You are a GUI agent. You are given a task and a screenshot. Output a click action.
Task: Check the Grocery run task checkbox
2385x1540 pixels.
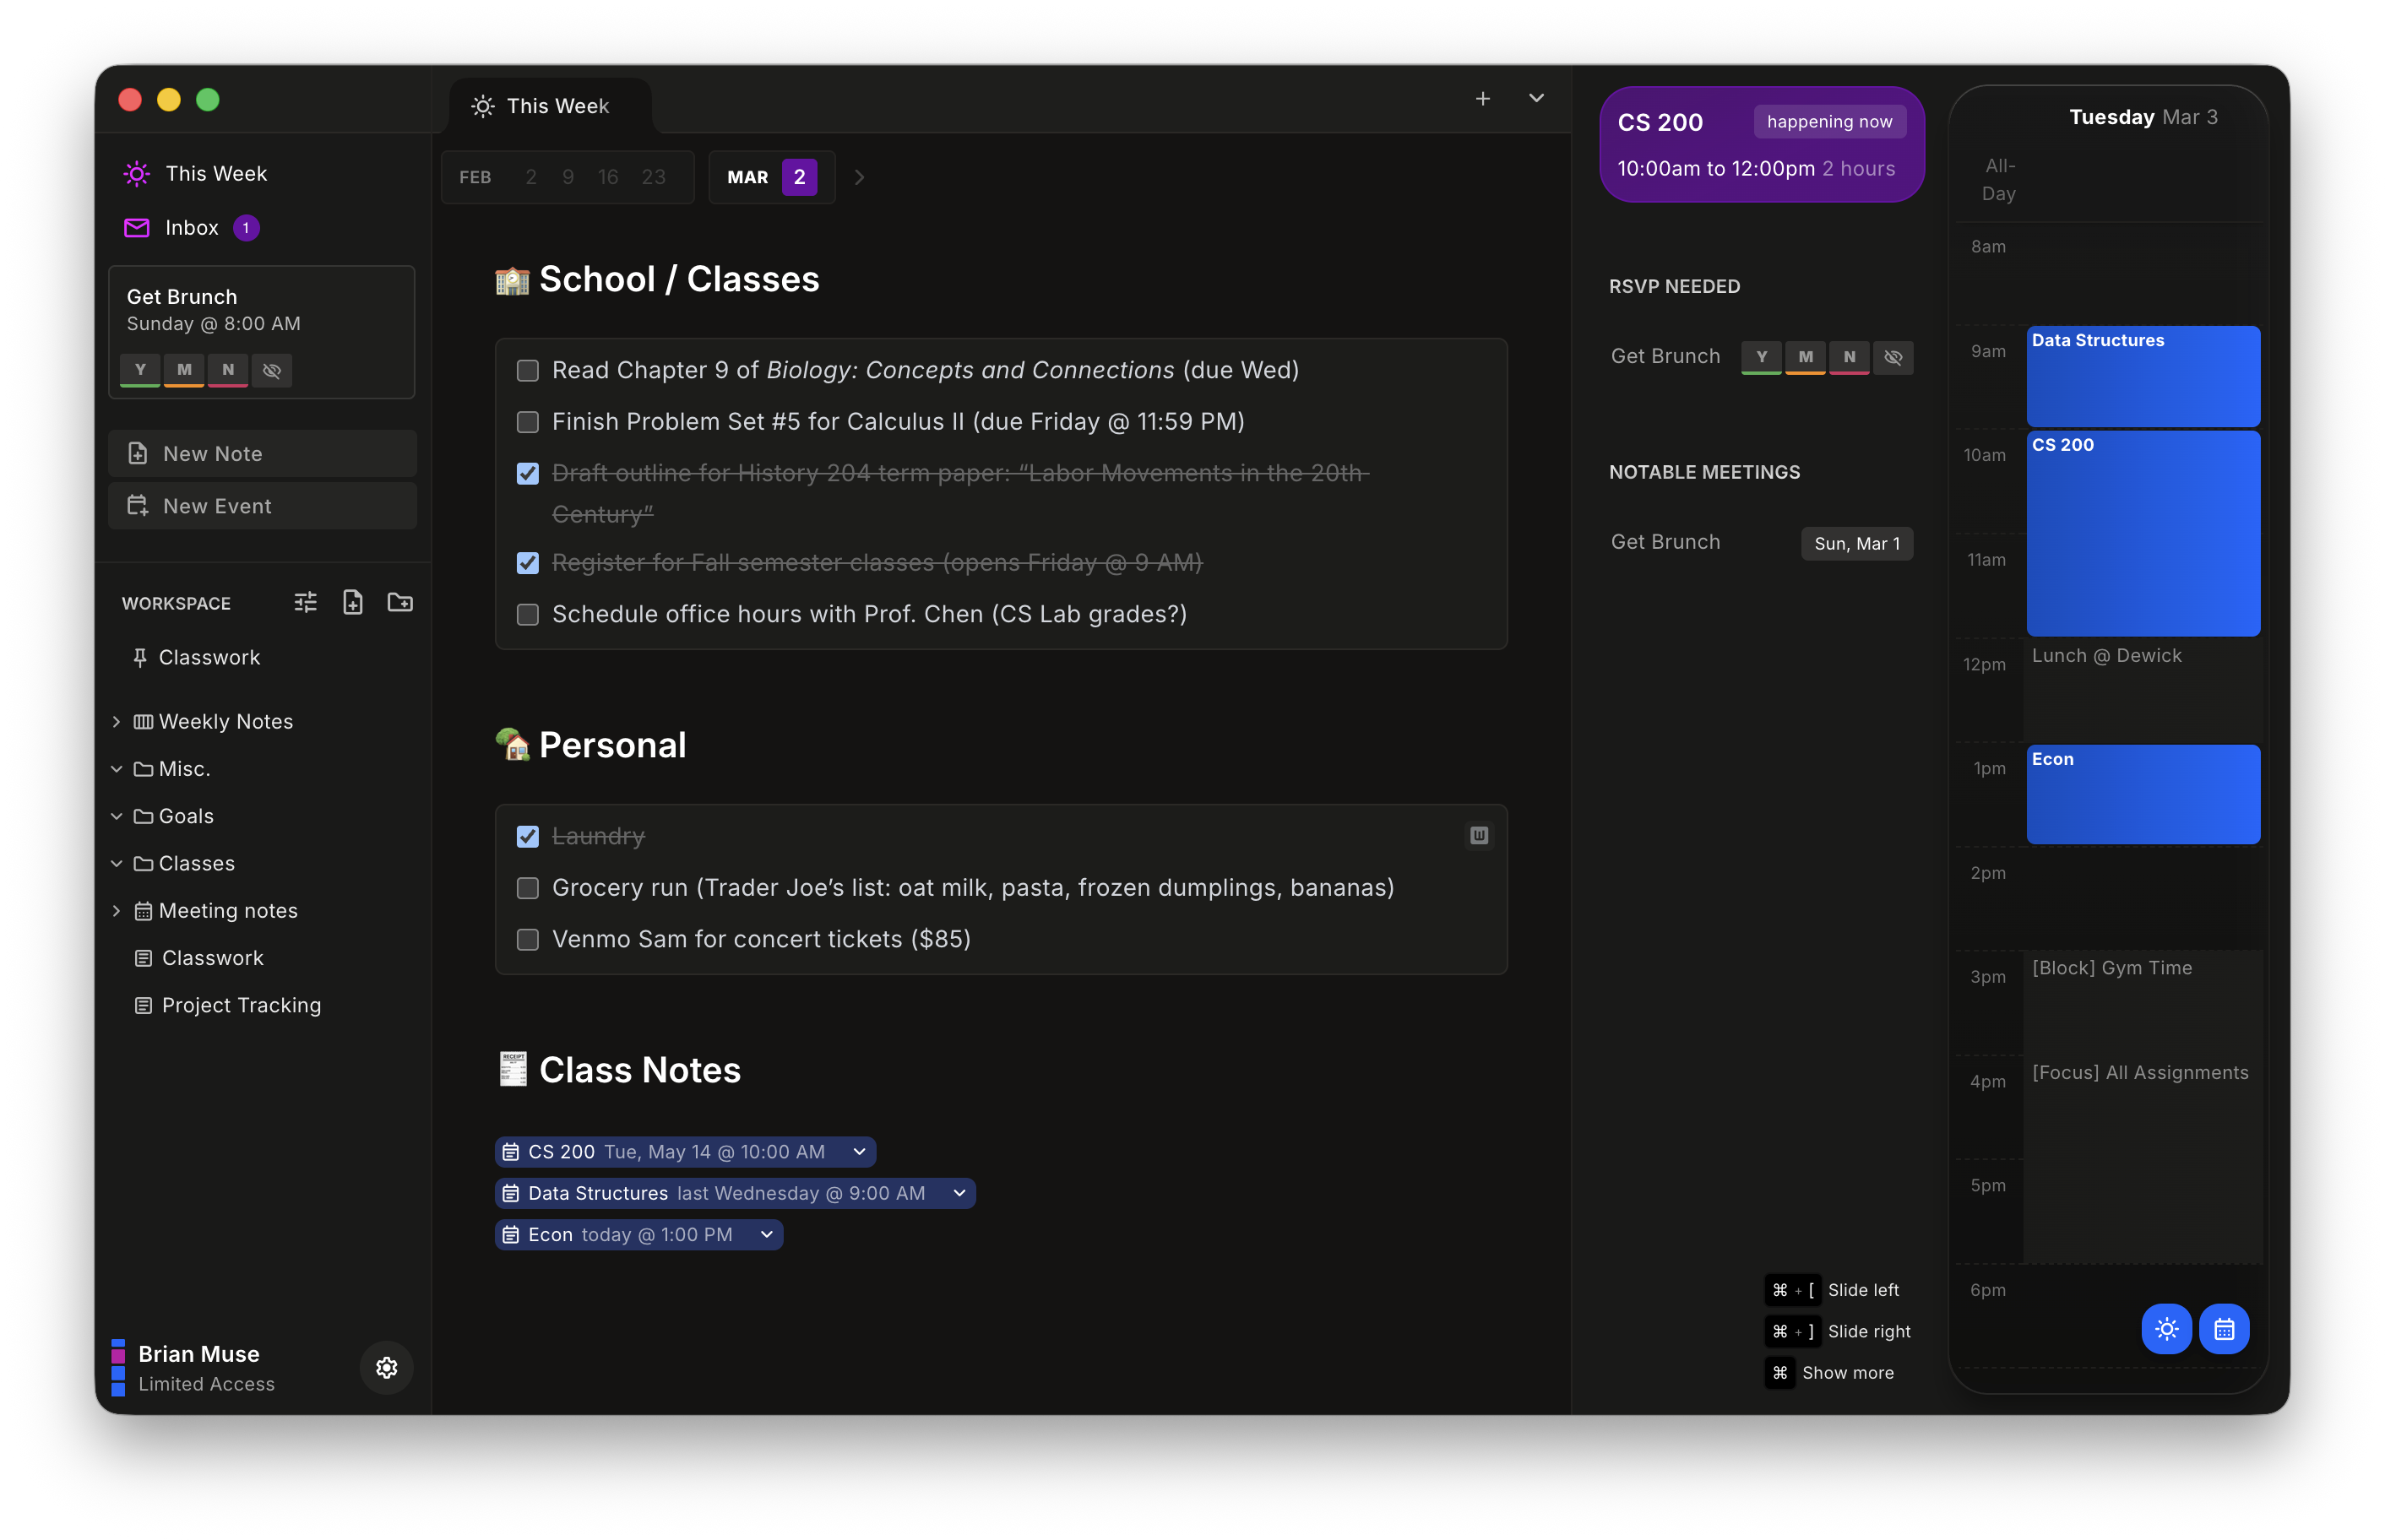click(528, 888)
